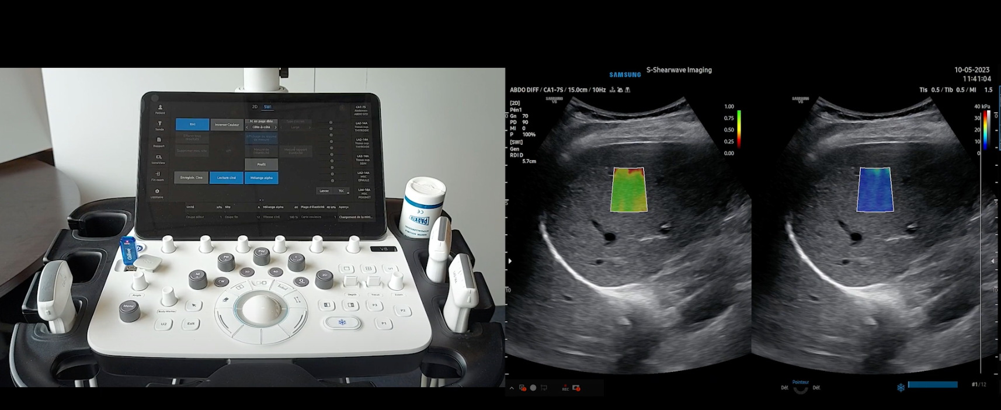The height and width of the screenshot is (410, 1001).
Task: Push the console CW button
Action: (221, 282)
